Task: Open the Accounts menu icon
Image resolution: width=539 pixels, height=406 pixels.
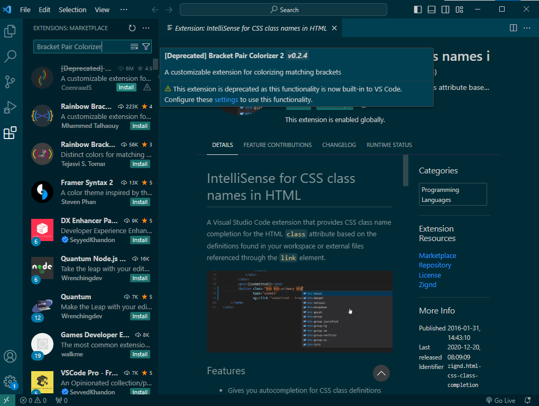Action: [x=10, y=356]
